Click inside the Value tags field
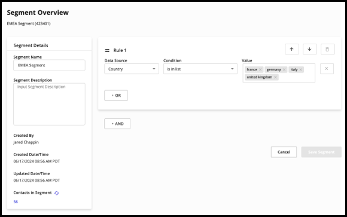 (279, 73)
